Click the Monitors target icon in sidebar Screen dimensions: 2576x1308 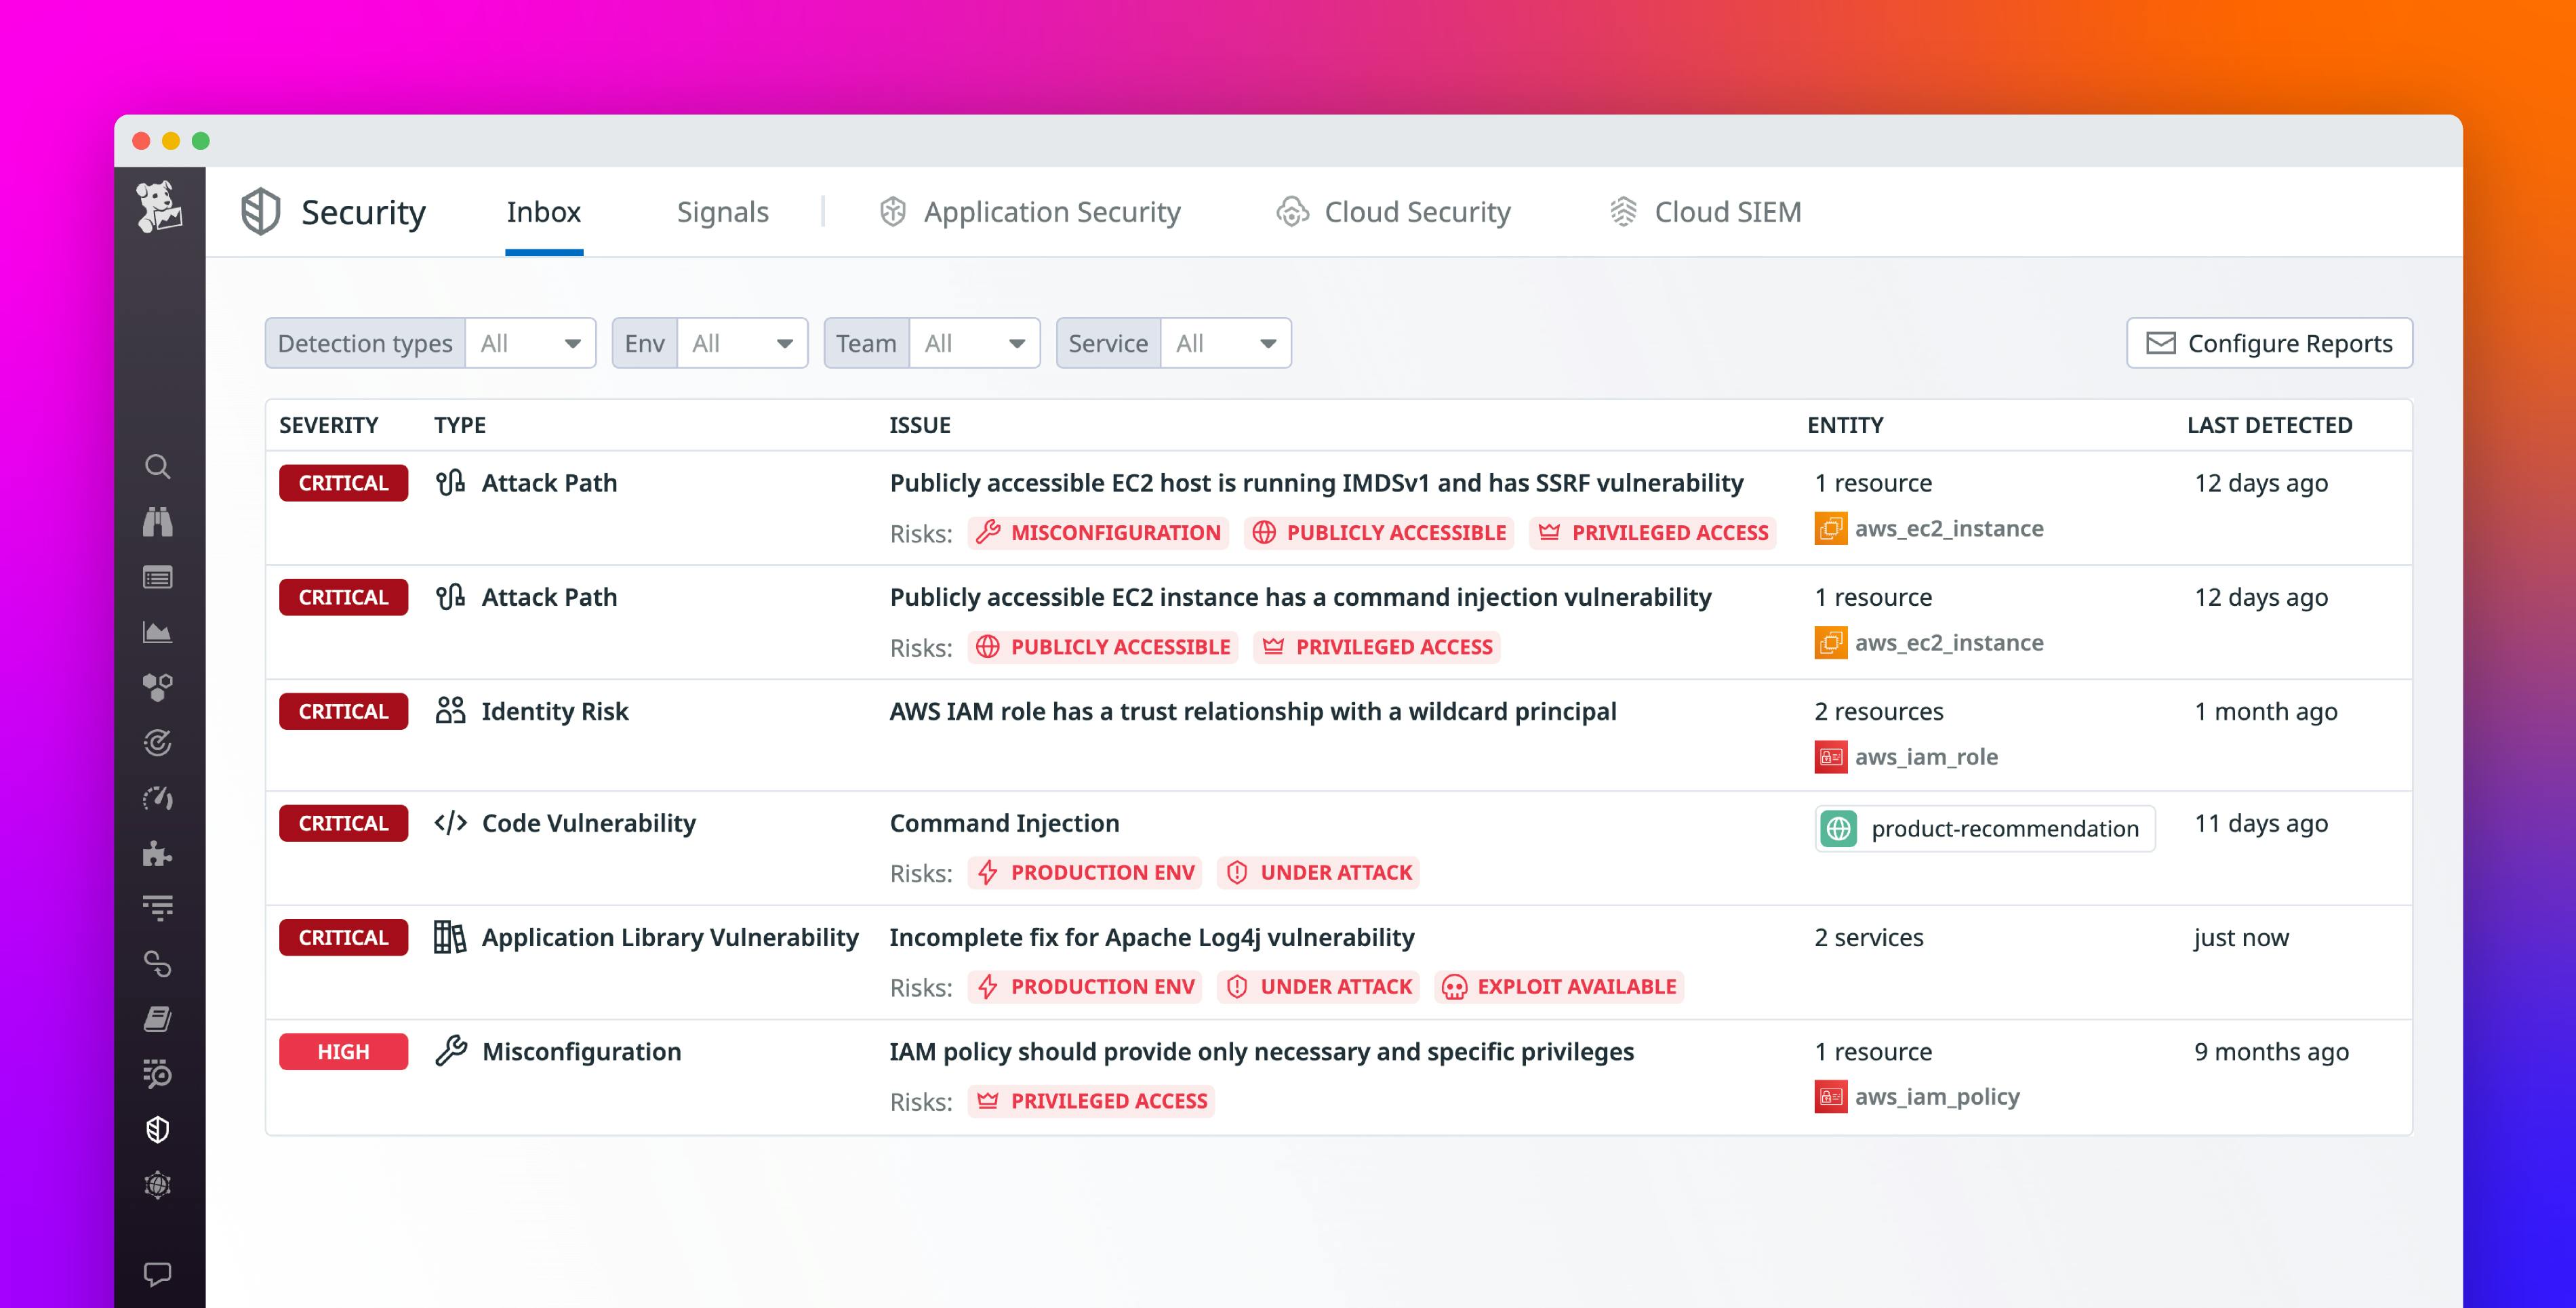158,744
